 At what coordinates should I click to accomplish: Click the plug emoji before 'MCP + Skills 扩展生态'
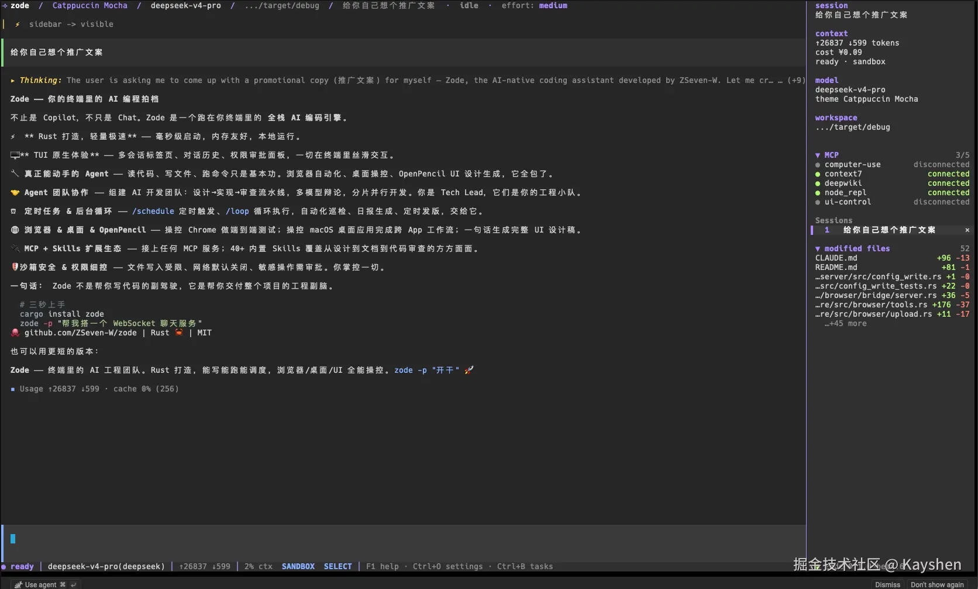(15, 249)
